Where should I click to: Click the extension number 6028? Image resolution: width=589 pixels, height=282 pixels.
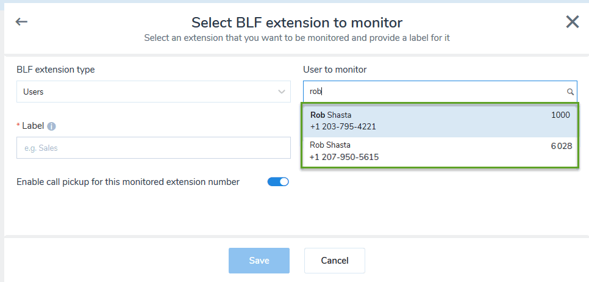click(562, 146)
